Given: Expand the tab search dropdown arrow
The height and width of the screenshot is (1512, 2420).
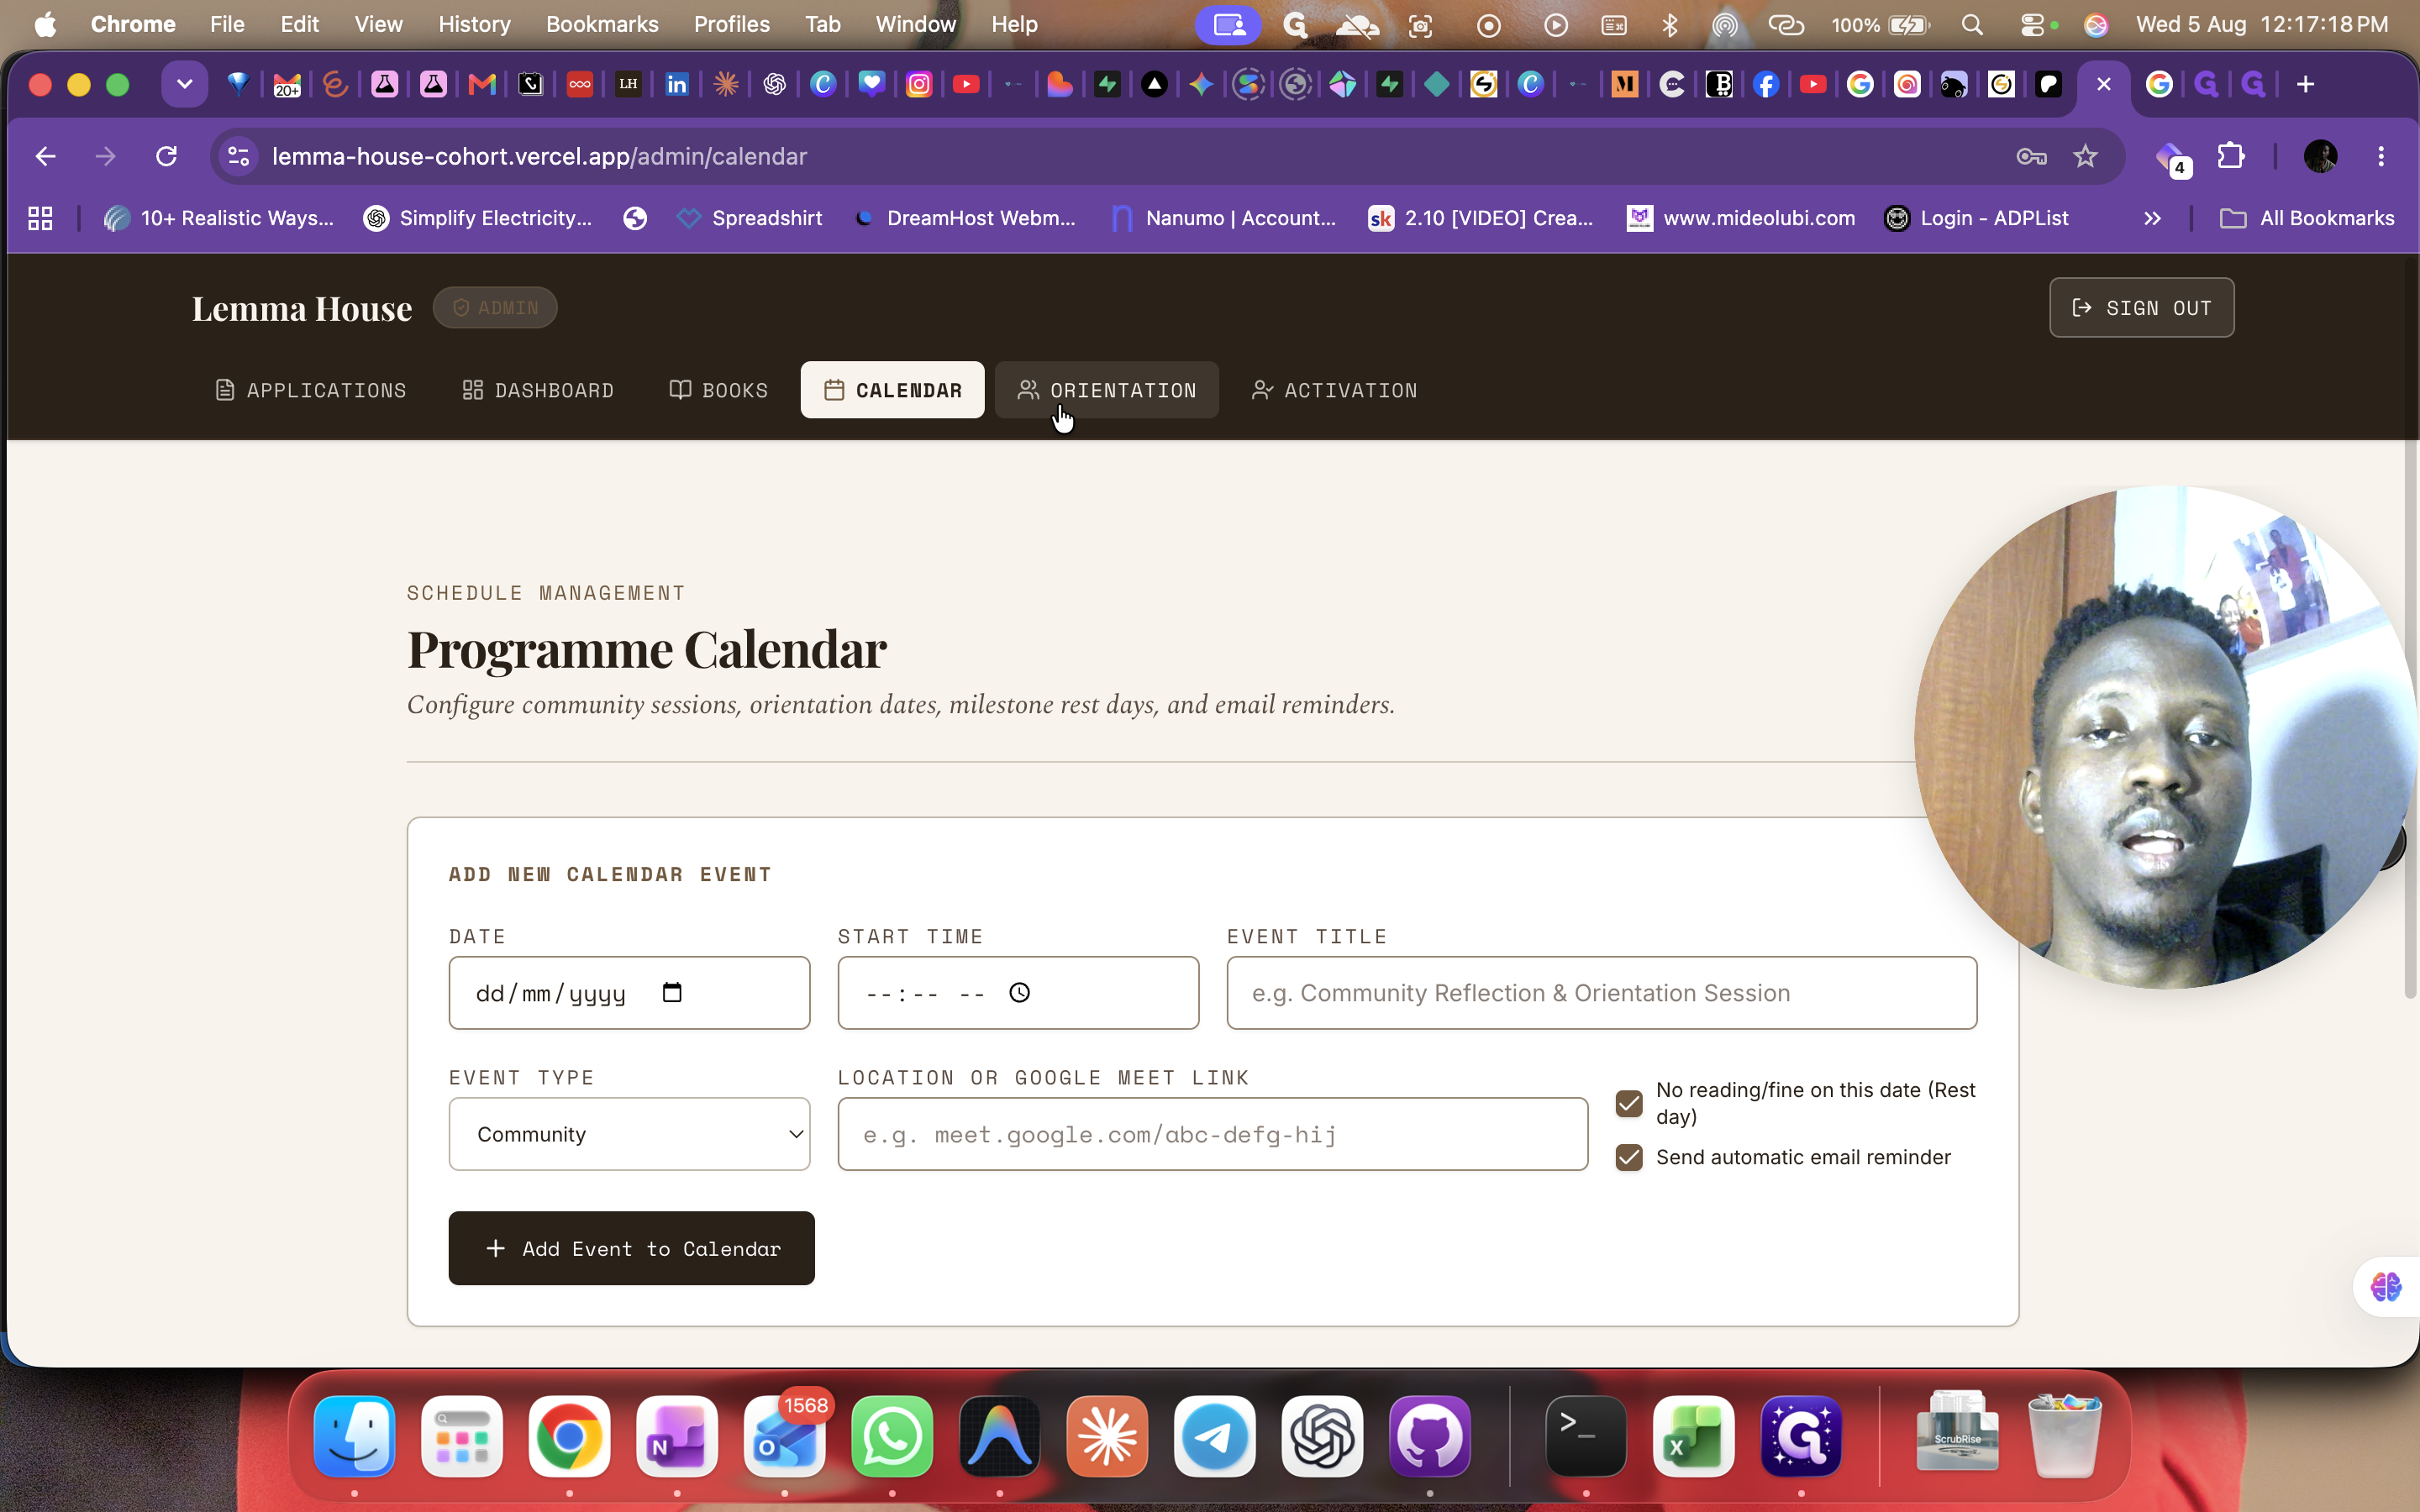Looking at the screenshot, I should tap(184, 84).
